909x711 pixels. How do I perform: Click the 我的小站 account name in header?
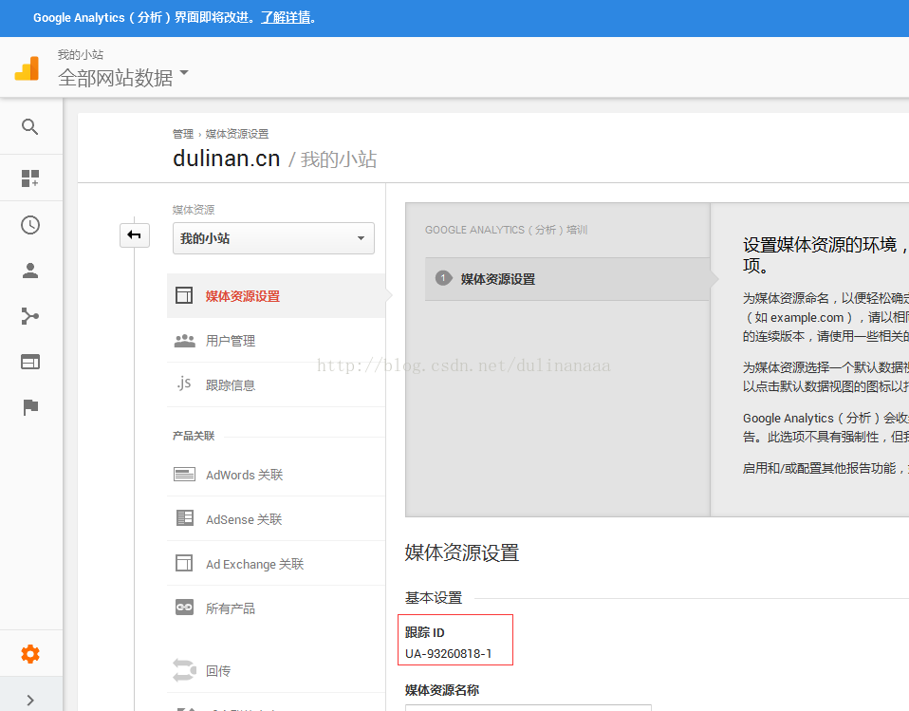coord(81,54)
